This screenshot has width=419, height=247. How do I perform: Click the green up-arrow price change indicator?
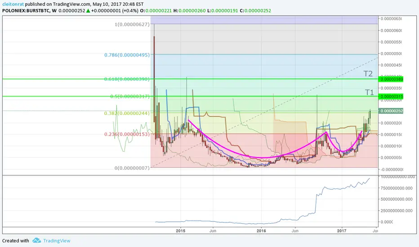(88, 11)
